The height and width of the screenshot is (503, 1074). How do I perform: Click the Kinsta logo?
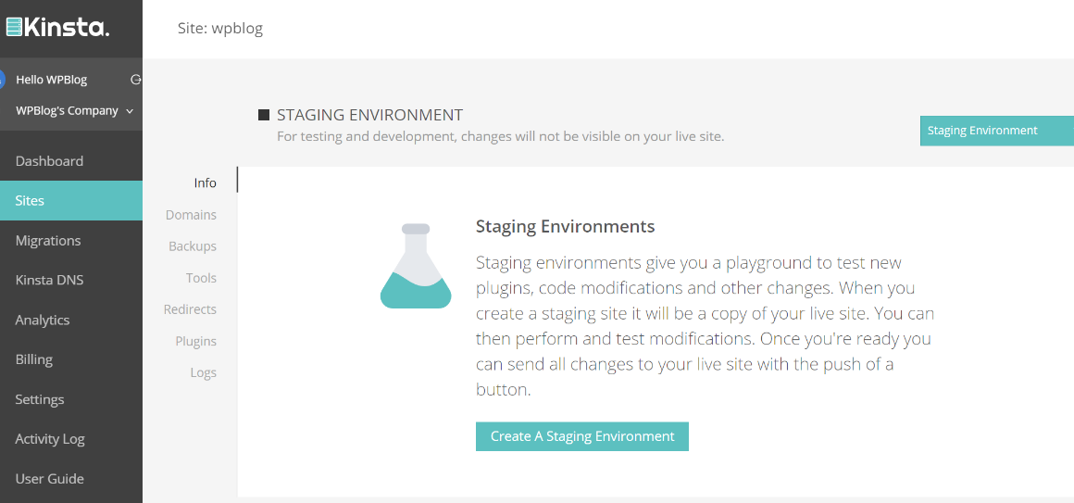[x=57, y=28]
